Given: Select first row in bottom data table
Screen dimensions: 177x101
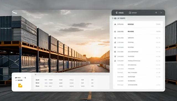Looking at the screenshot, I should point(64,80).
